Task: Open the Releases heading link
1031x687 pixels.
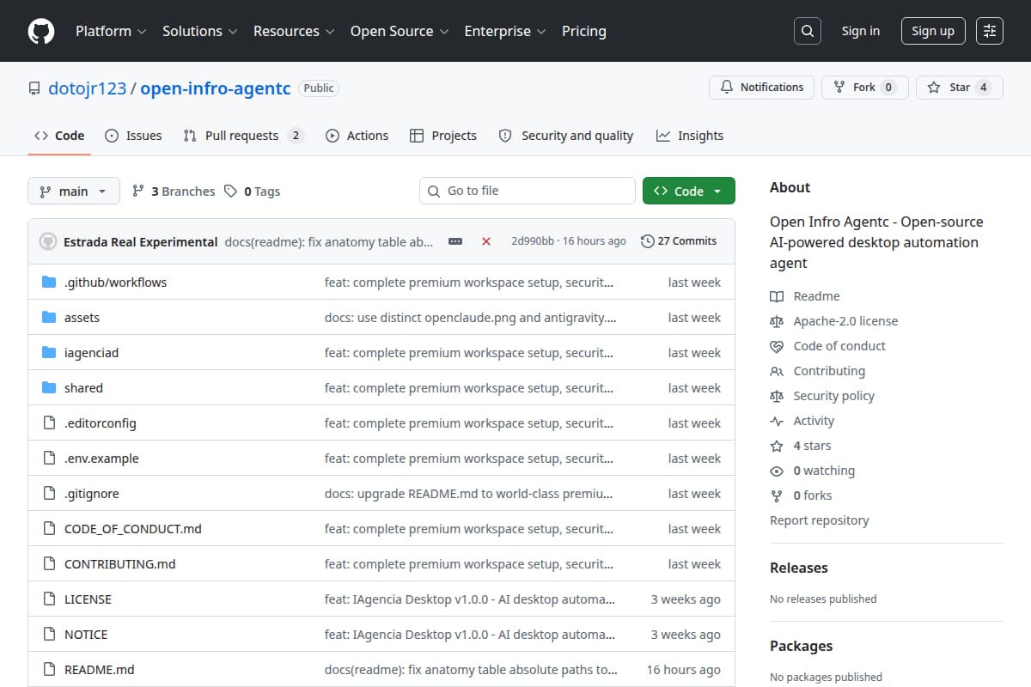Action: click(x=799, y=568)
